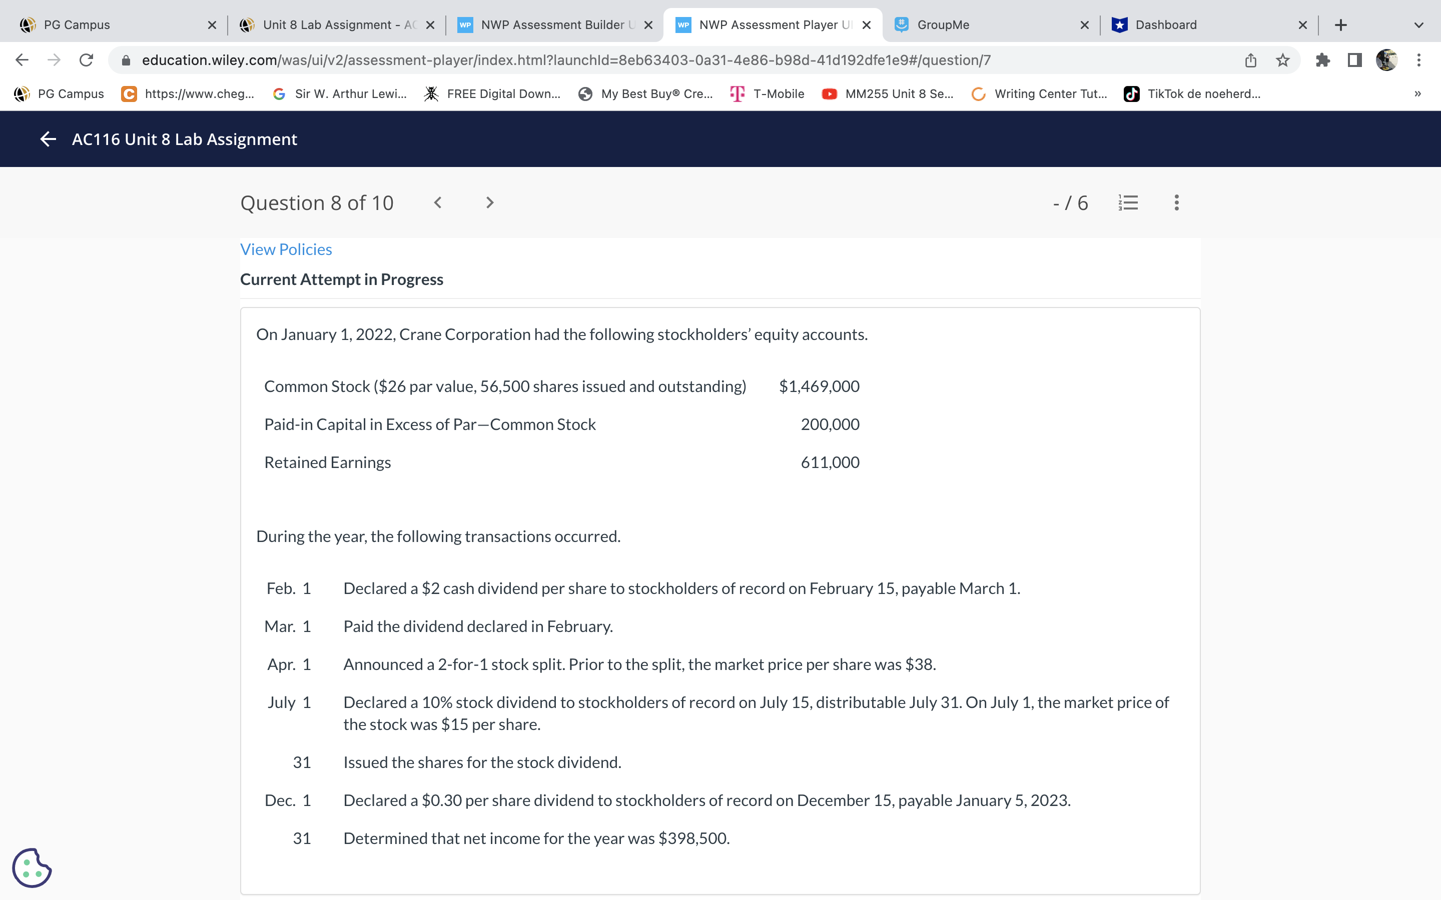Reload the current page
The image size is (1441, 900).
pyautogui.click(x=87, y=60)
